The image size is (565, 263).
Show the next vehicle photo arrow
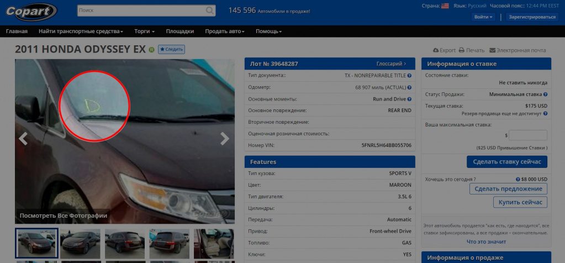pyautogui.click(x=225, y=138)
